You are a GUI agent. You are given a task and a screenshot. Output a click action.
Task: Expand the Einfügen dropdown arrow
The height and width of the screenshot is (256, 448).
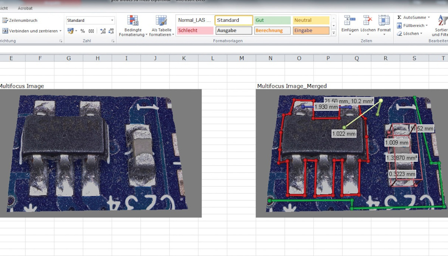pyautogui.click(x=350, y=34)
